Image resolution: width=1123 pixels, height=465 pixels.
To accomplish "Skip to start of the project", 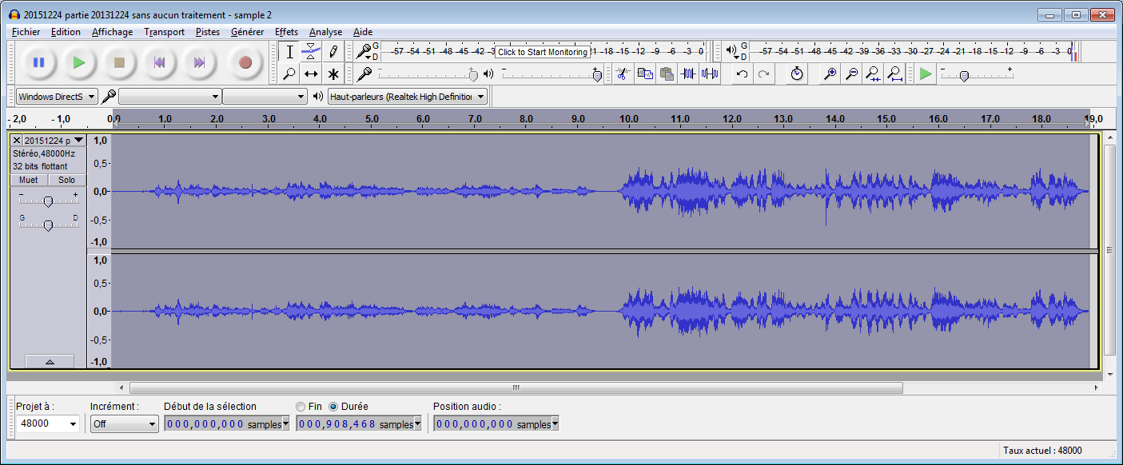I will (x=159, y=62).
